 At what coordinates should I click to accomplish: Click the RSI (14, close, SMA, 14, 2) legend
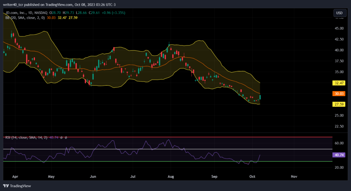tap(26, 137)
